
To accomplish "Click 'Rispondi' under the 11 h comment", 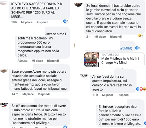I will [x=124, y=95].
